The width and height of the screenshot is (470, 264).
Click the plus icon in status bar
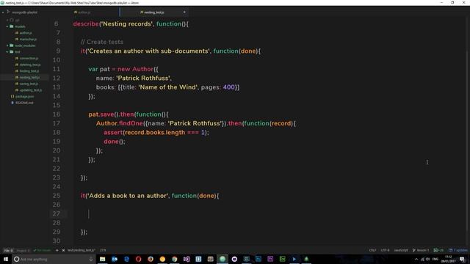(x=57, y=250)
